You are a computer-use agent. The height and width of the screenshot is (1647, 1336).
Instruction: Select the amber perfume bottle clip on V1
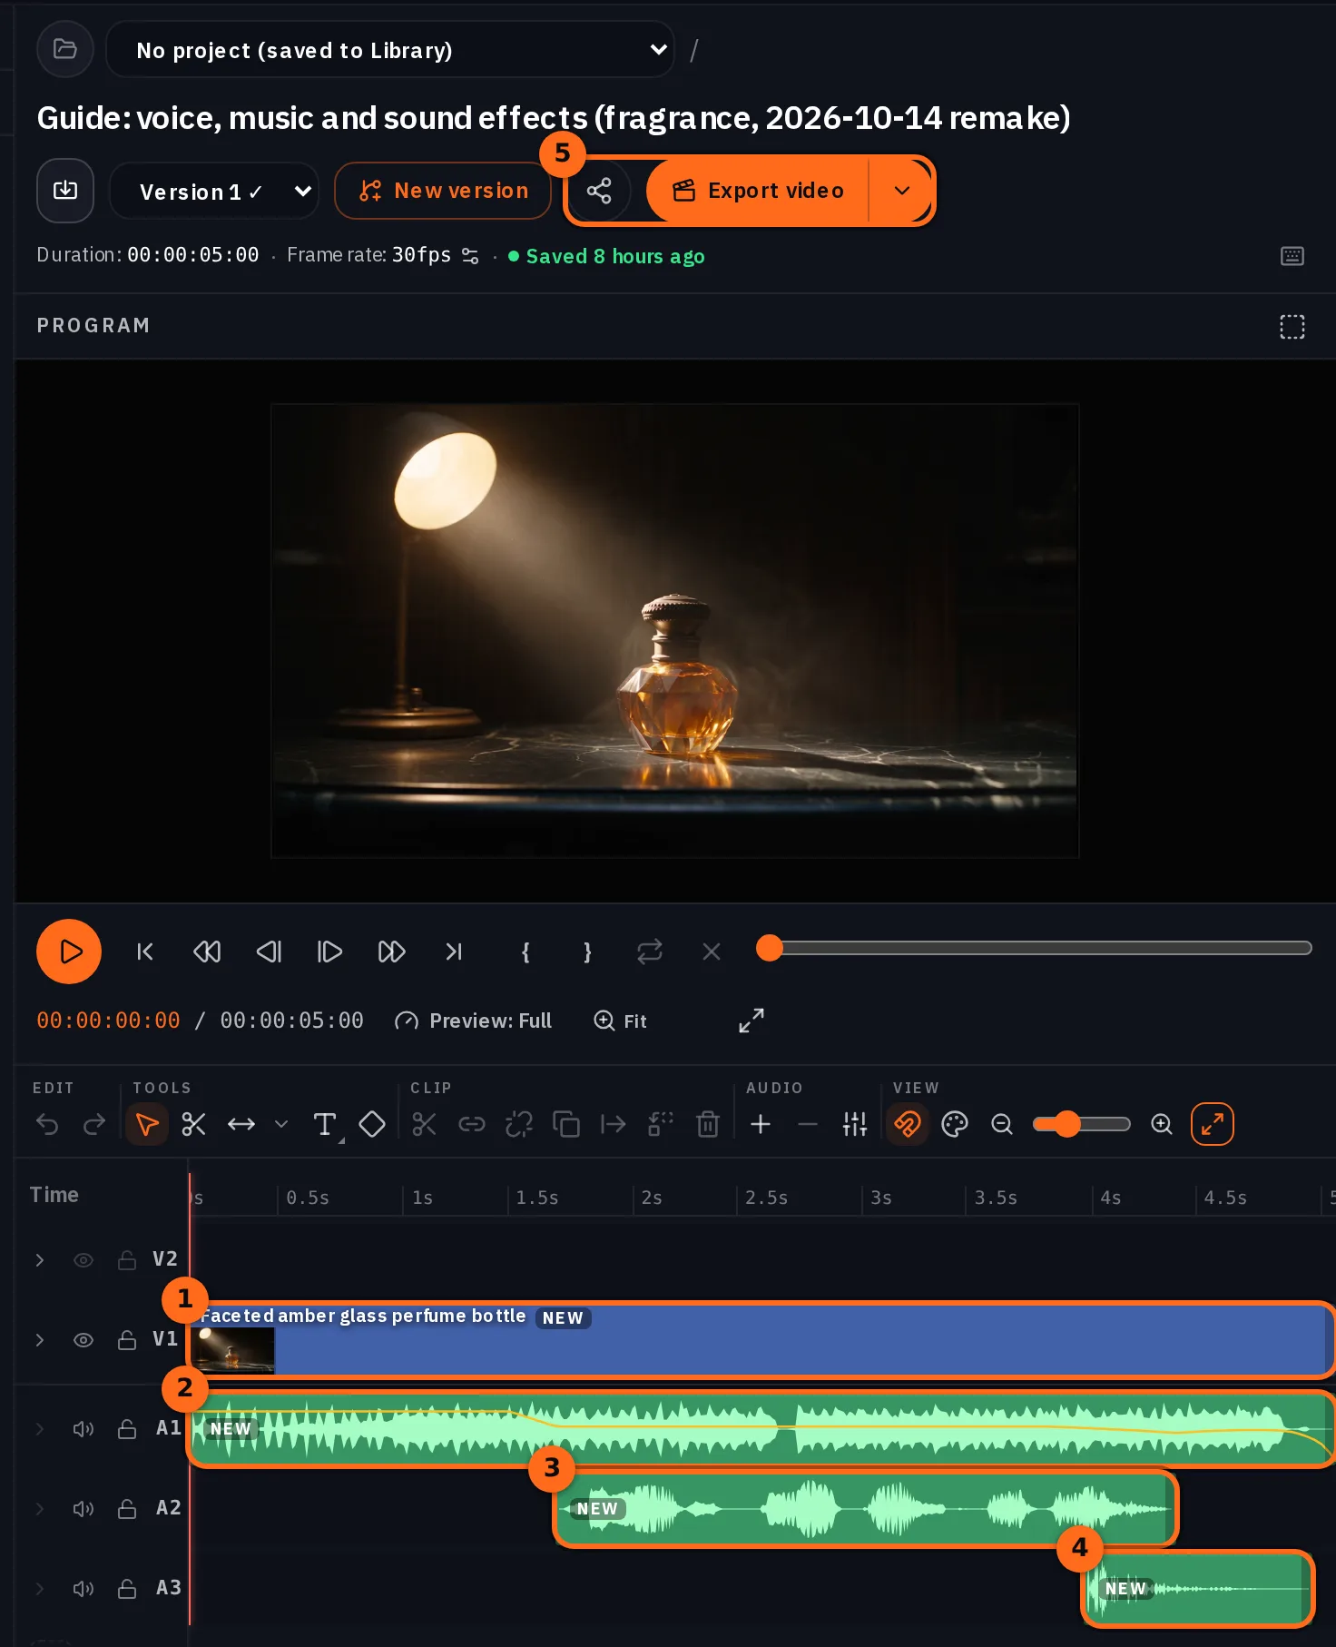coord(761,1340)
